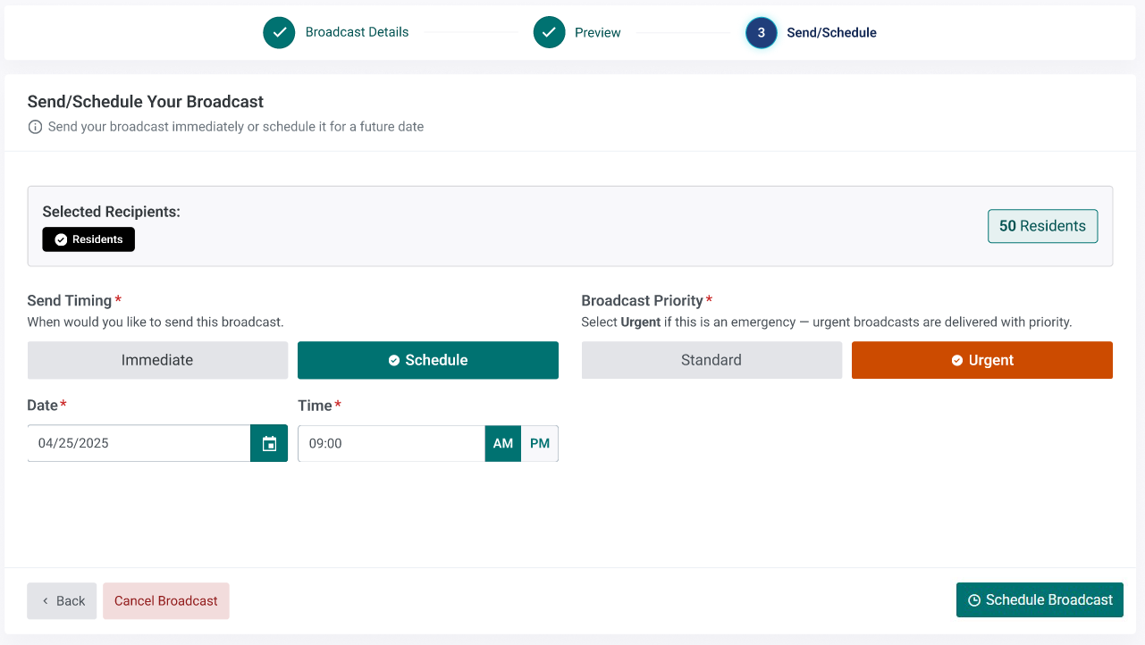Set broadcast priority to Urgent
Viewport: 1145px width, 645px height.
[982, 360]
